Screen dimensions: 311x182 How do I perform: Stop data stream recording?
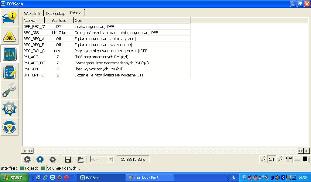point(40,159)
